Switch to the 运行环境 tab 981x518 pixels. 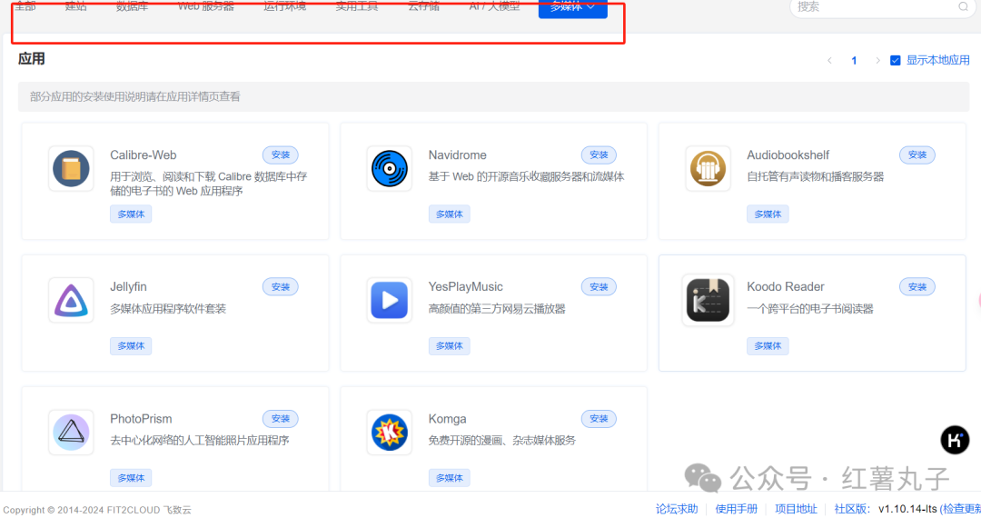pyautogui.click(x=284, y=6)
